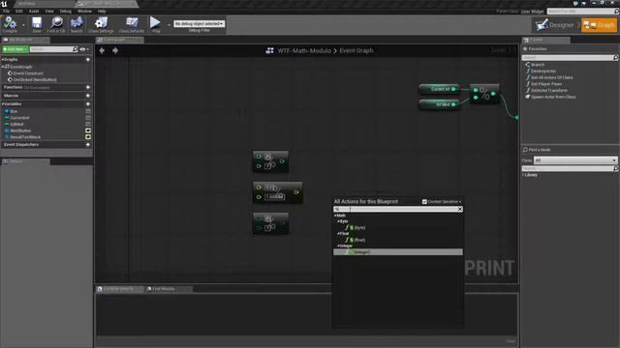Toggle editable eye for NextButton variable
620x348 pixels.
point(88,130)
